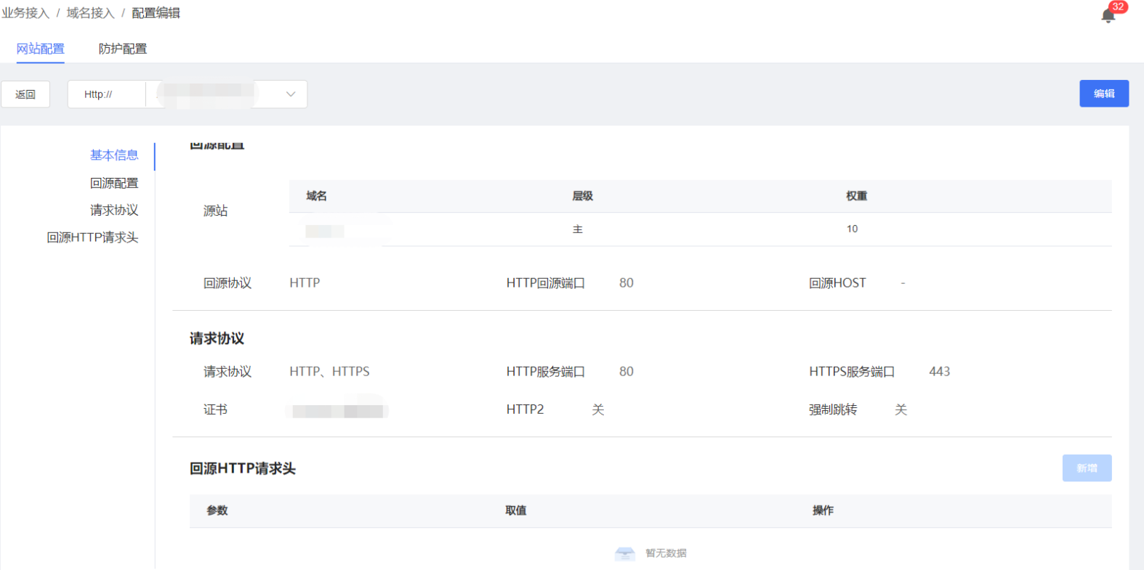Click the 配置编辑 breadcrumb
1144x570 pixels.
156,13
